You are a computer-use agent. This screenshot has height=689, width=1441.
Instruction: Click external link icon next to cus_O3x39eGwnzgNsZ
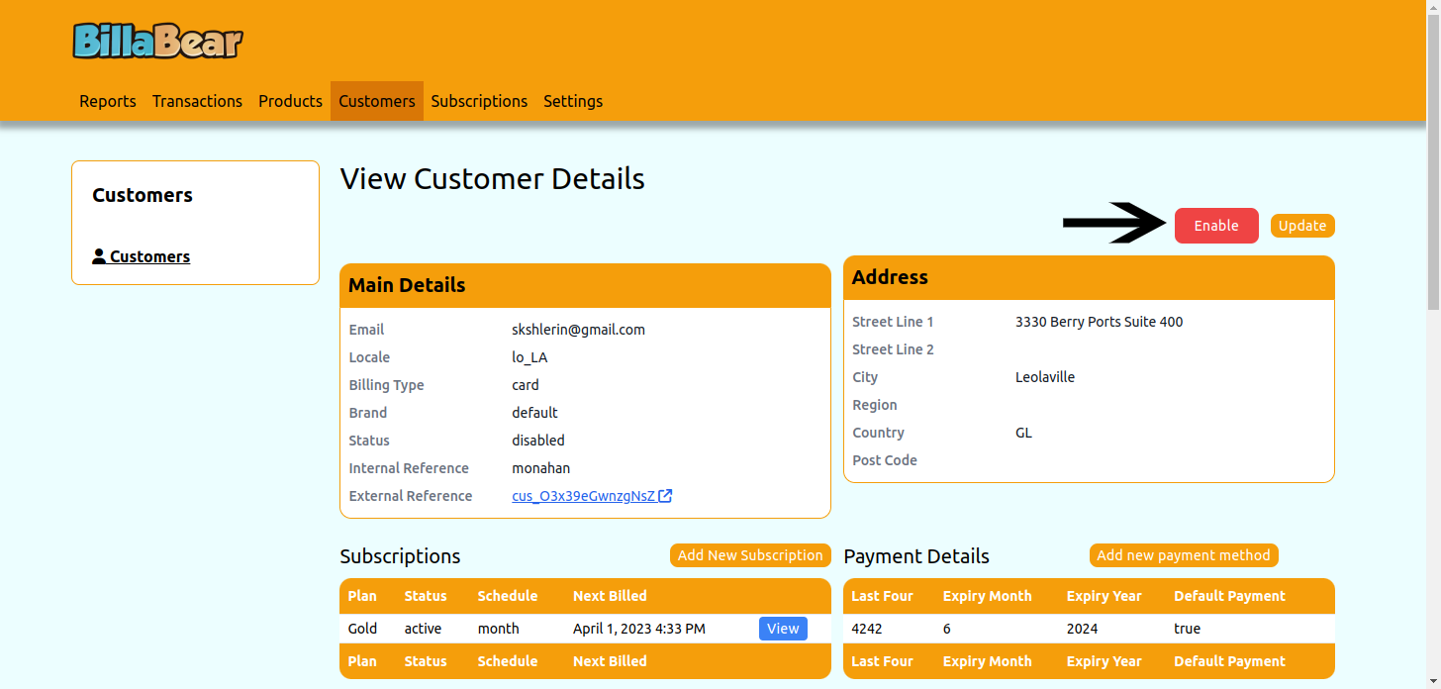tap(666, 496)
